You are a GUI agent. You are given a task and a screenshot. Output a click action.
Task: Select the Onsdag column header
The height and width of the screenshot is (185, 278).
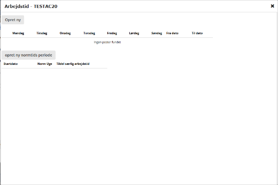coord(65,33)
